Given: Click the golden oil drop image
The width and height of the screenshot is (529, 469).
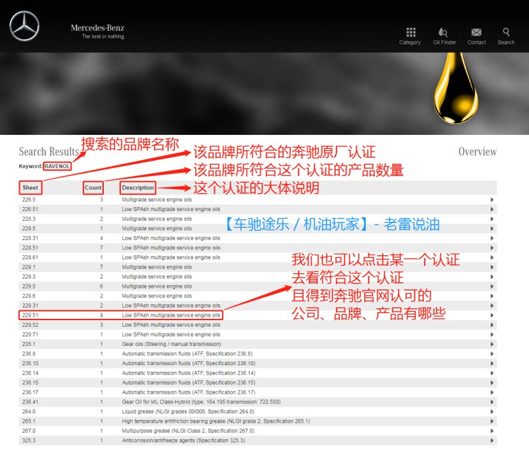Looking at the screenshot, I should (x=456, y=89).
